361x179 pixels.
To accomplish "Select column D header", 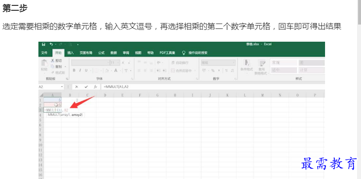I will coord(105,95).
